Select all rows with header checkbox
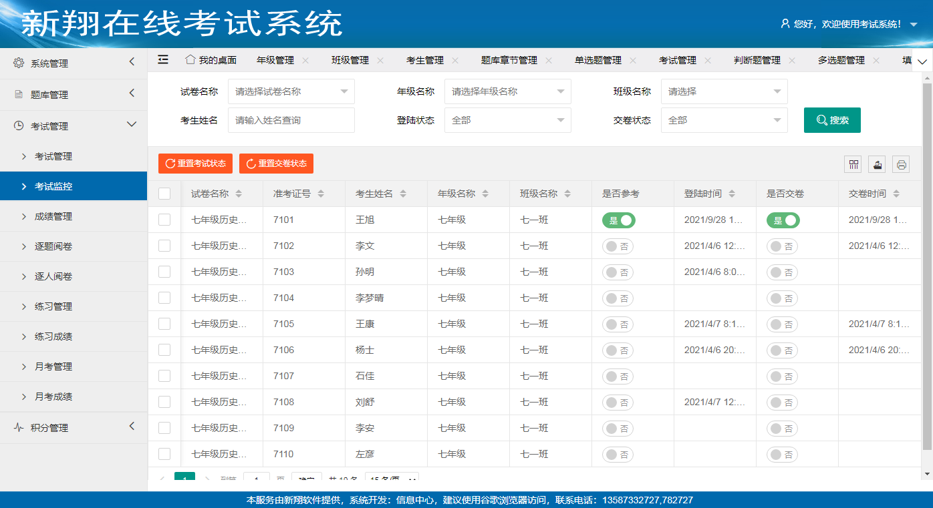 164,194
